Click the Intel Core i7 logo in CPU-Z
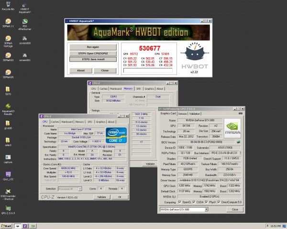The image size is (287, 229). (x=116, y=135)
